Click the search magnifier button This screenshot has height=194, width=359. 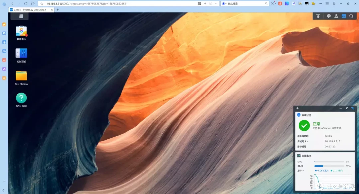click(x=266, y=4)
